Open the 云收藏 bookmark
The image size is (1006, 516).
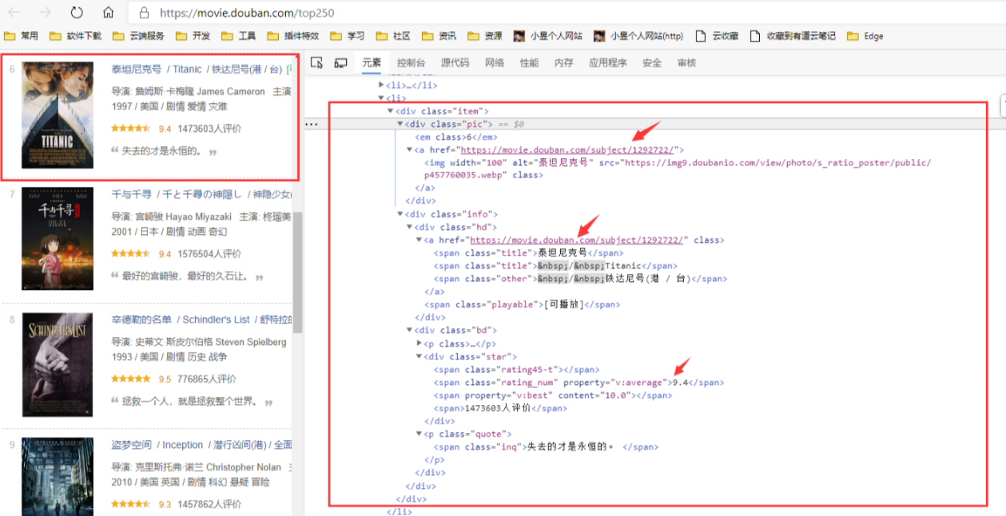coord(717,36)
